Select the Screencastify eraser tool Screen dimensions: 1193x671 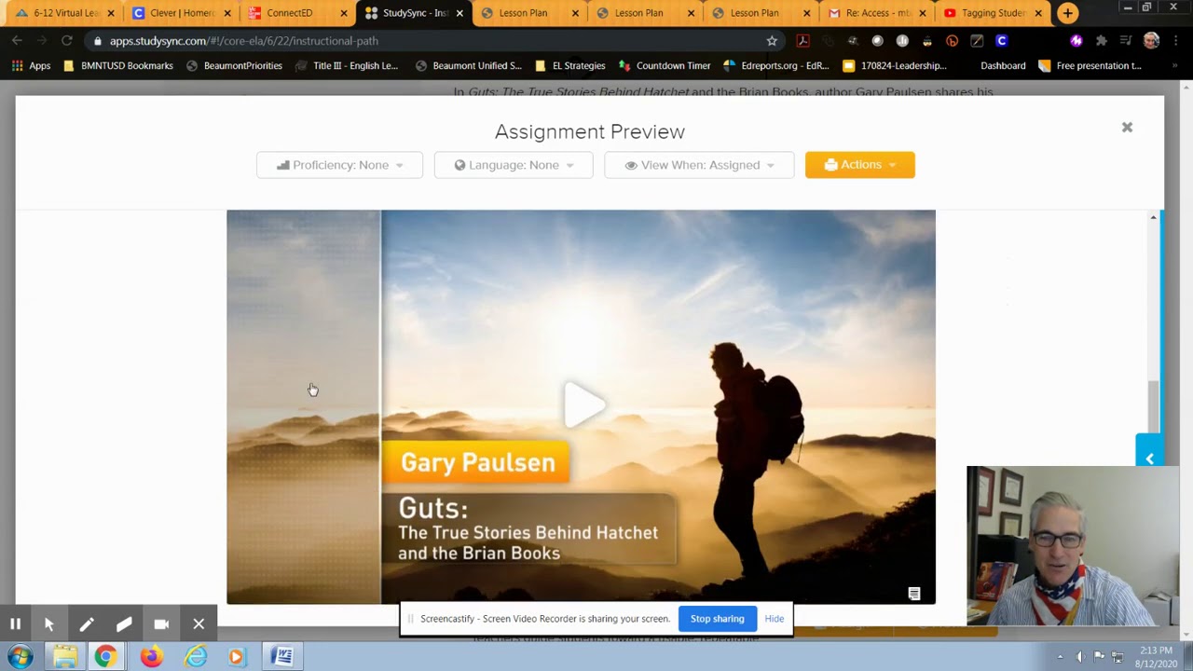[x=124, y=624]
